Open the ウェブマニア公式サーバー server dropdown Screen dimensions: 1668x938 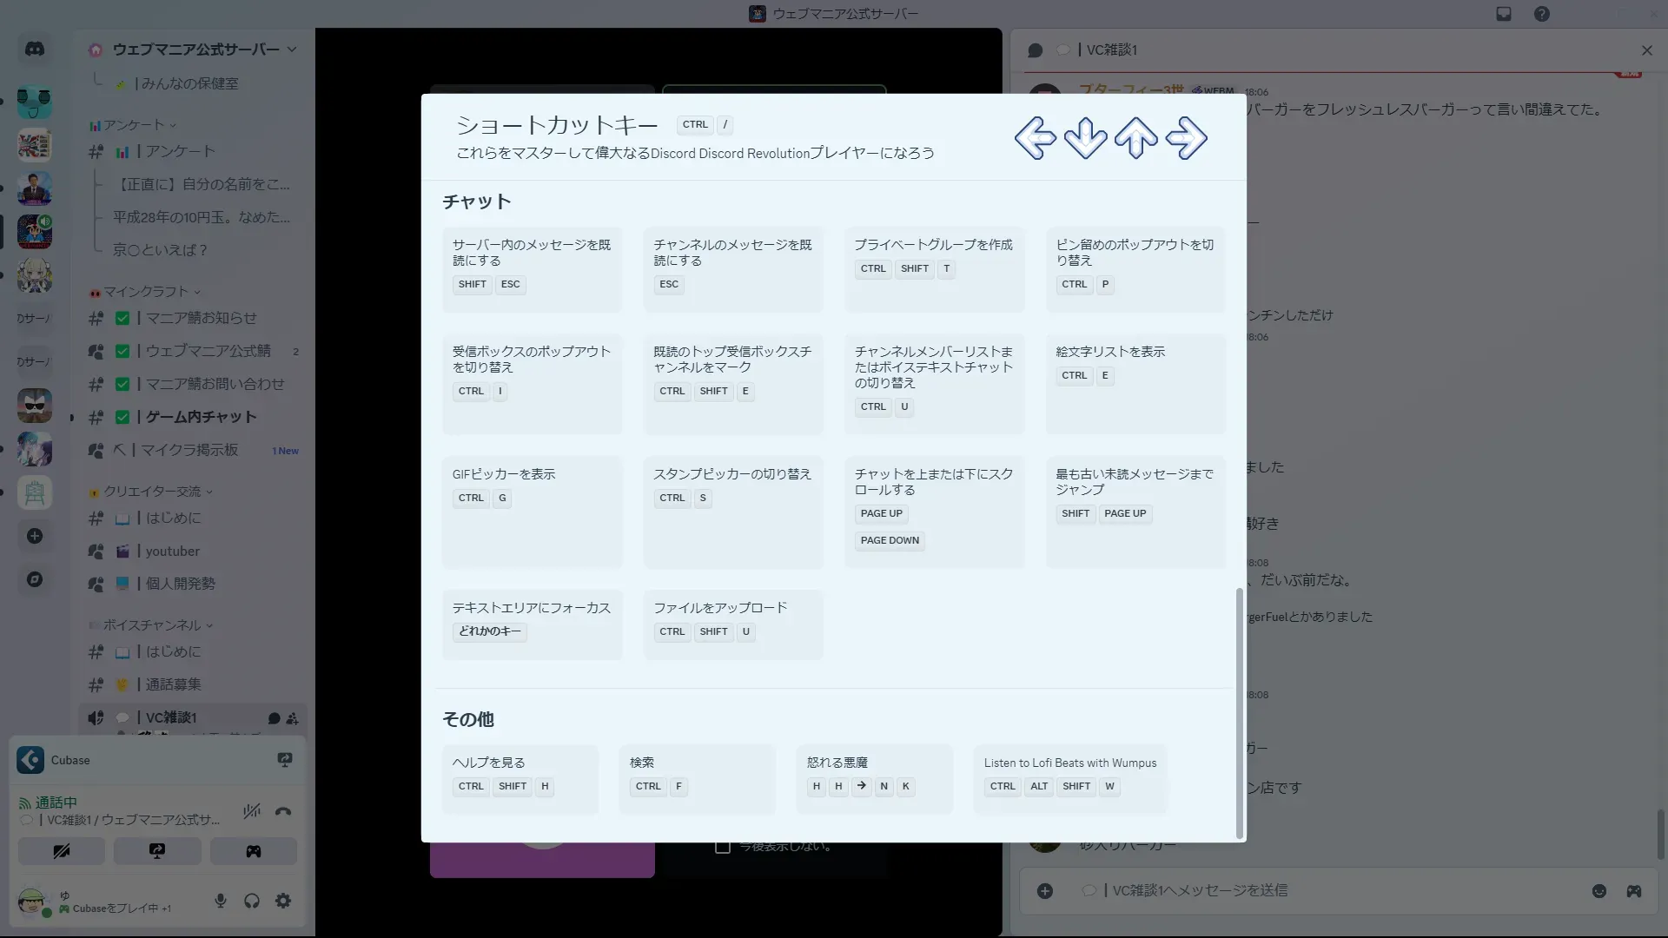point(195,50)
